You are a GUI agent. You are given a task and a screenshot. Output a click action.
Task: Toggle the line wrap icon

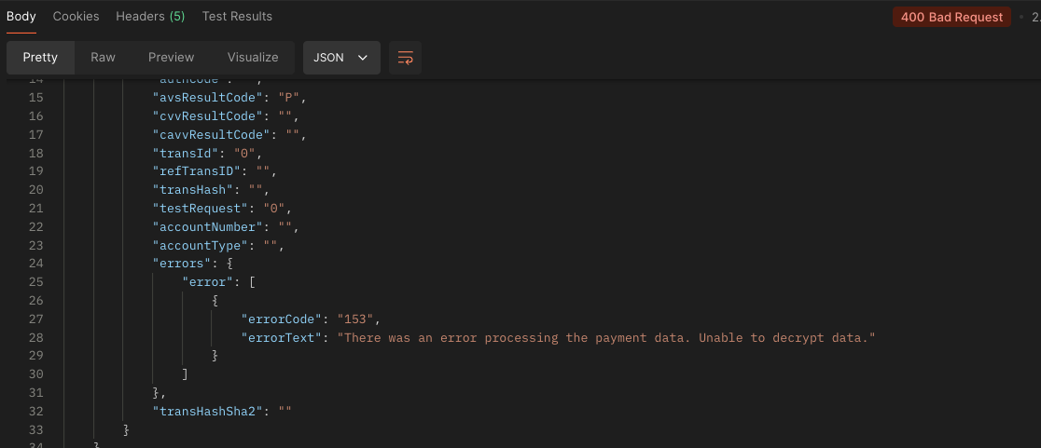pos(405,58)
